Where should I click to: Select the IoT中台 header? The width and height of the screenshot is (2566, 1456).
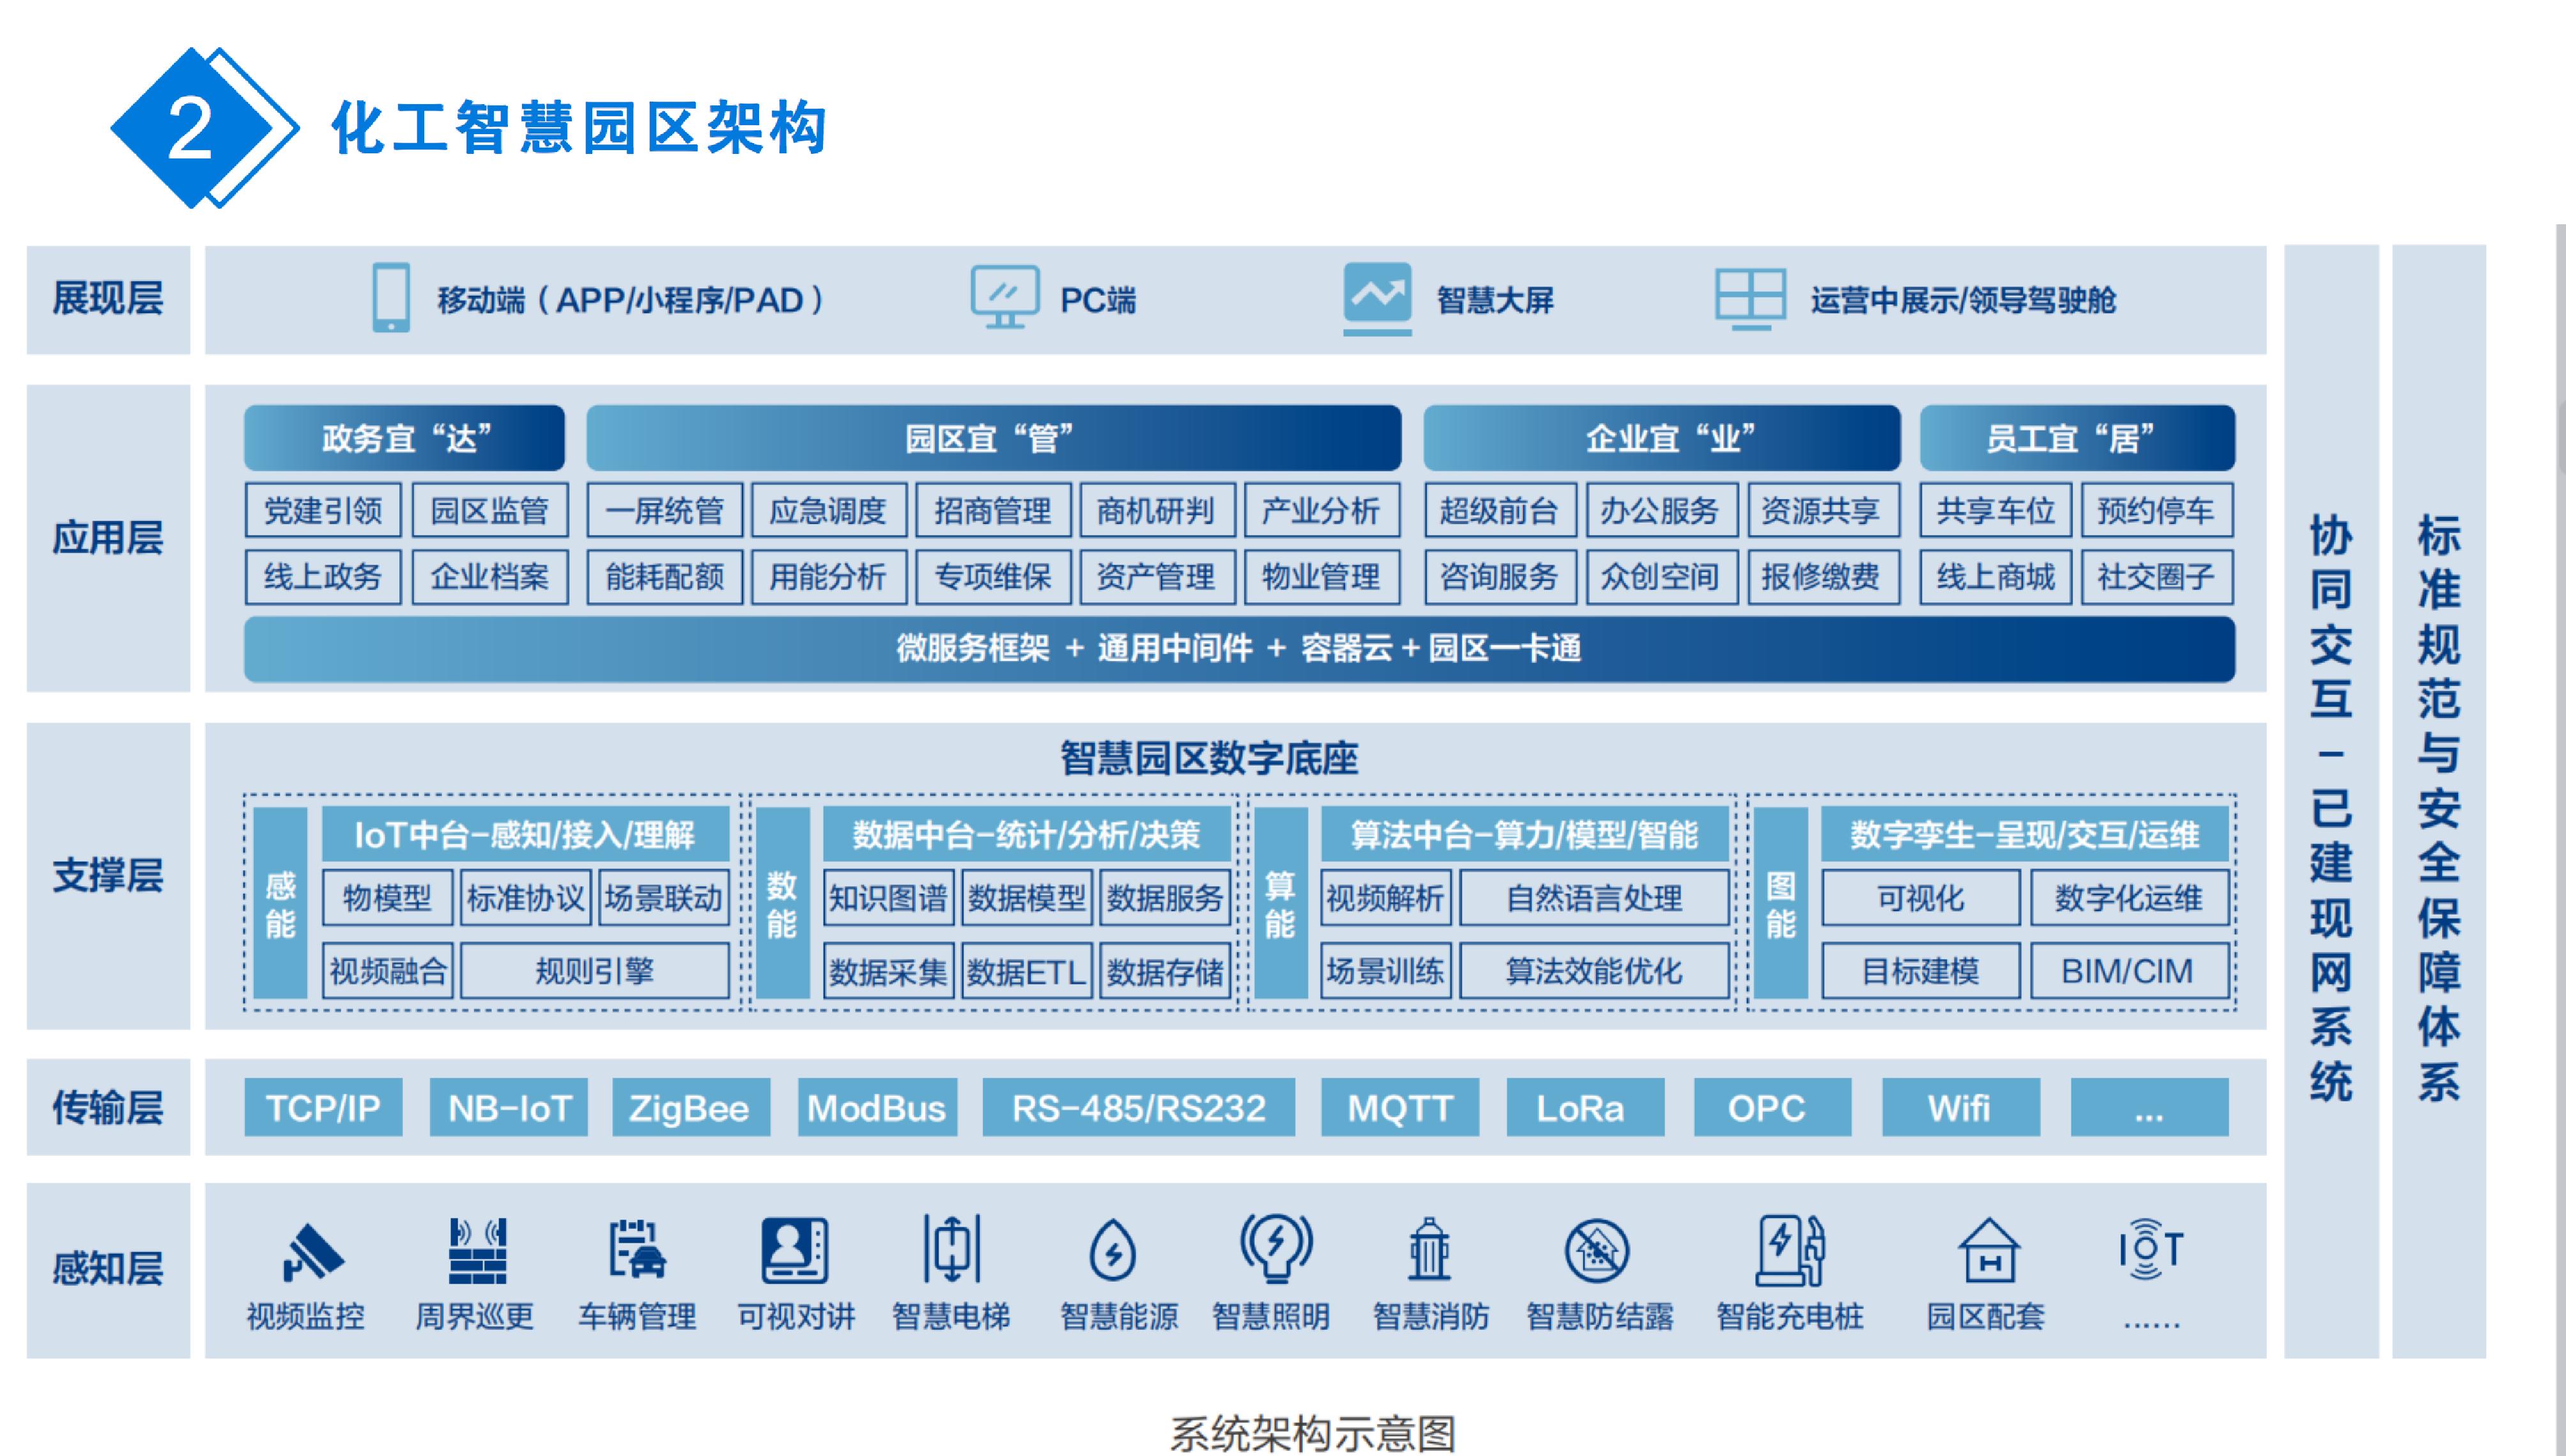525,834
